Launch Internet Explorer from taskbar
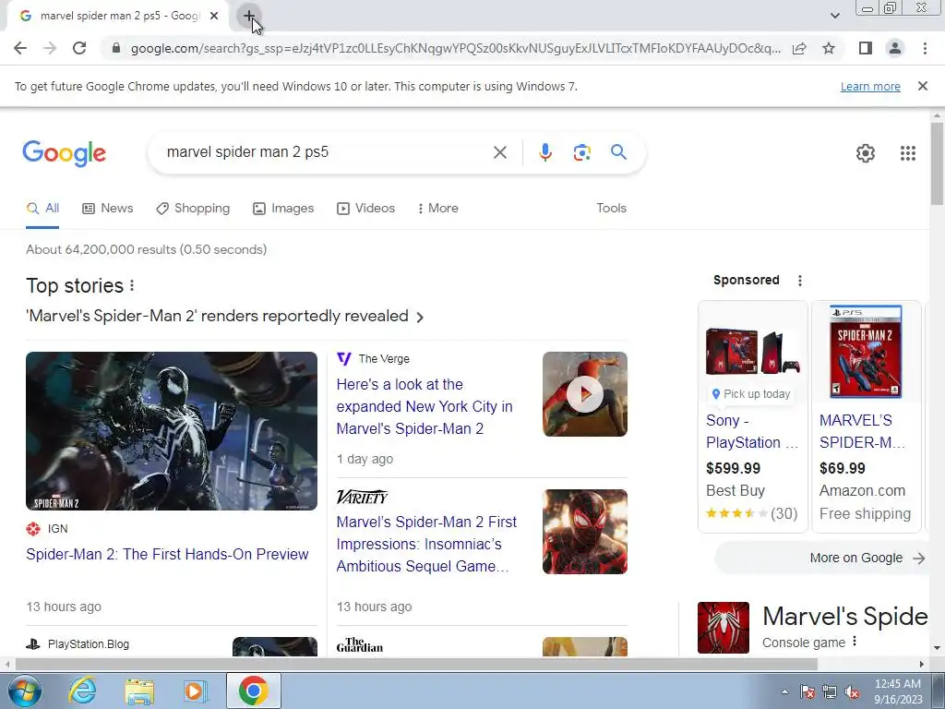The width and height of the screenshot is (945, 709). [82, 691]
